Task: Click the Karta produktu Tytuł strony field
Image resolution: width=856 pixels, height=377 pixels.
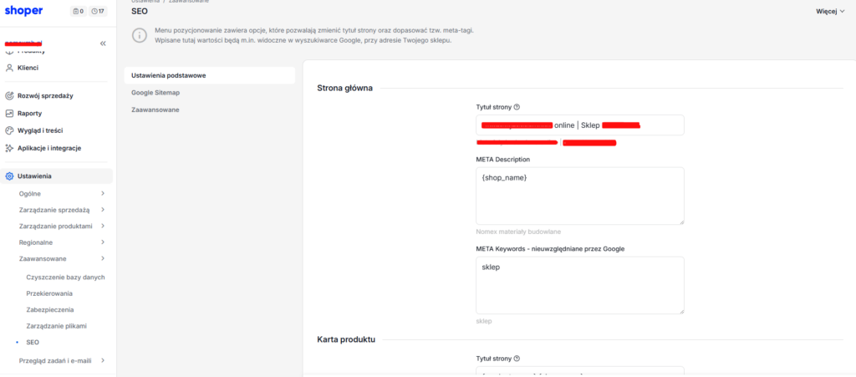Action: click(x=580, y=371)
